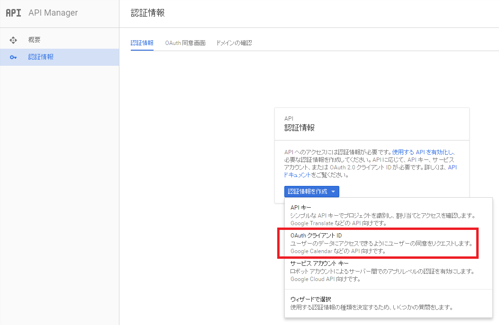Switch to the 認証情報 tab
Screen dimensions: 499x325
[x=142, y=43]
